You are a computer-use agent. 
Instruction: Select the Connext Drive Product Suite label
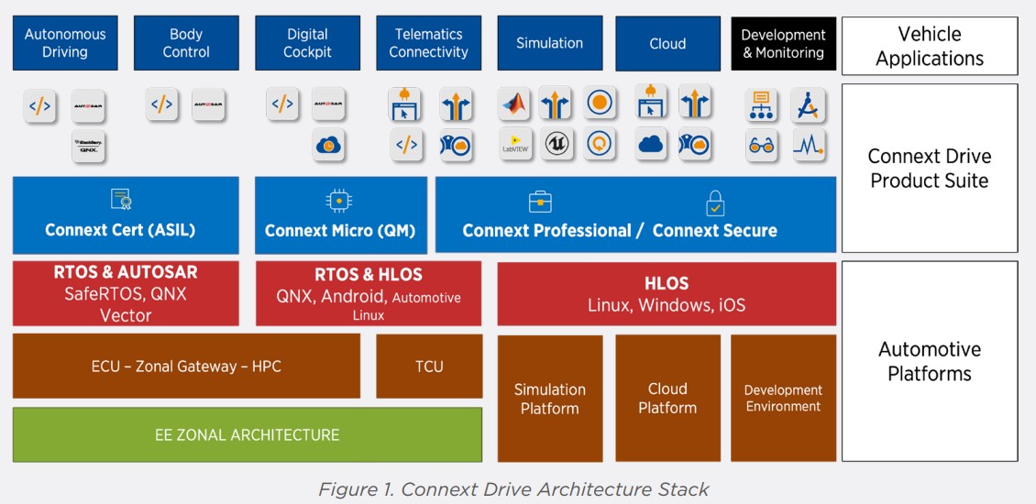point(929,168)
